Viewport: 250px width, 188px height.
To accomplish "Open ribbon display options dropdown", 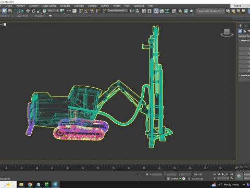I will pyautogui.click(x=51, y=16).
